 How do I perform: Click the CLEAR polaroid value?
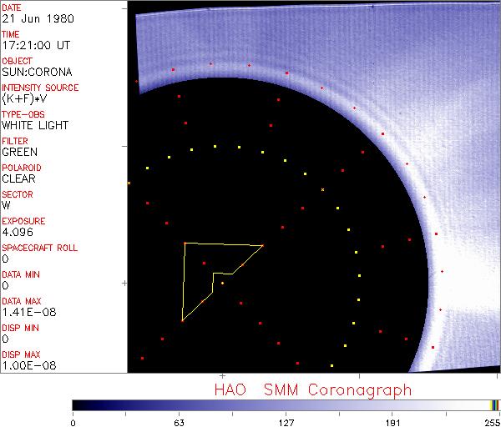(x=18, y=178)
